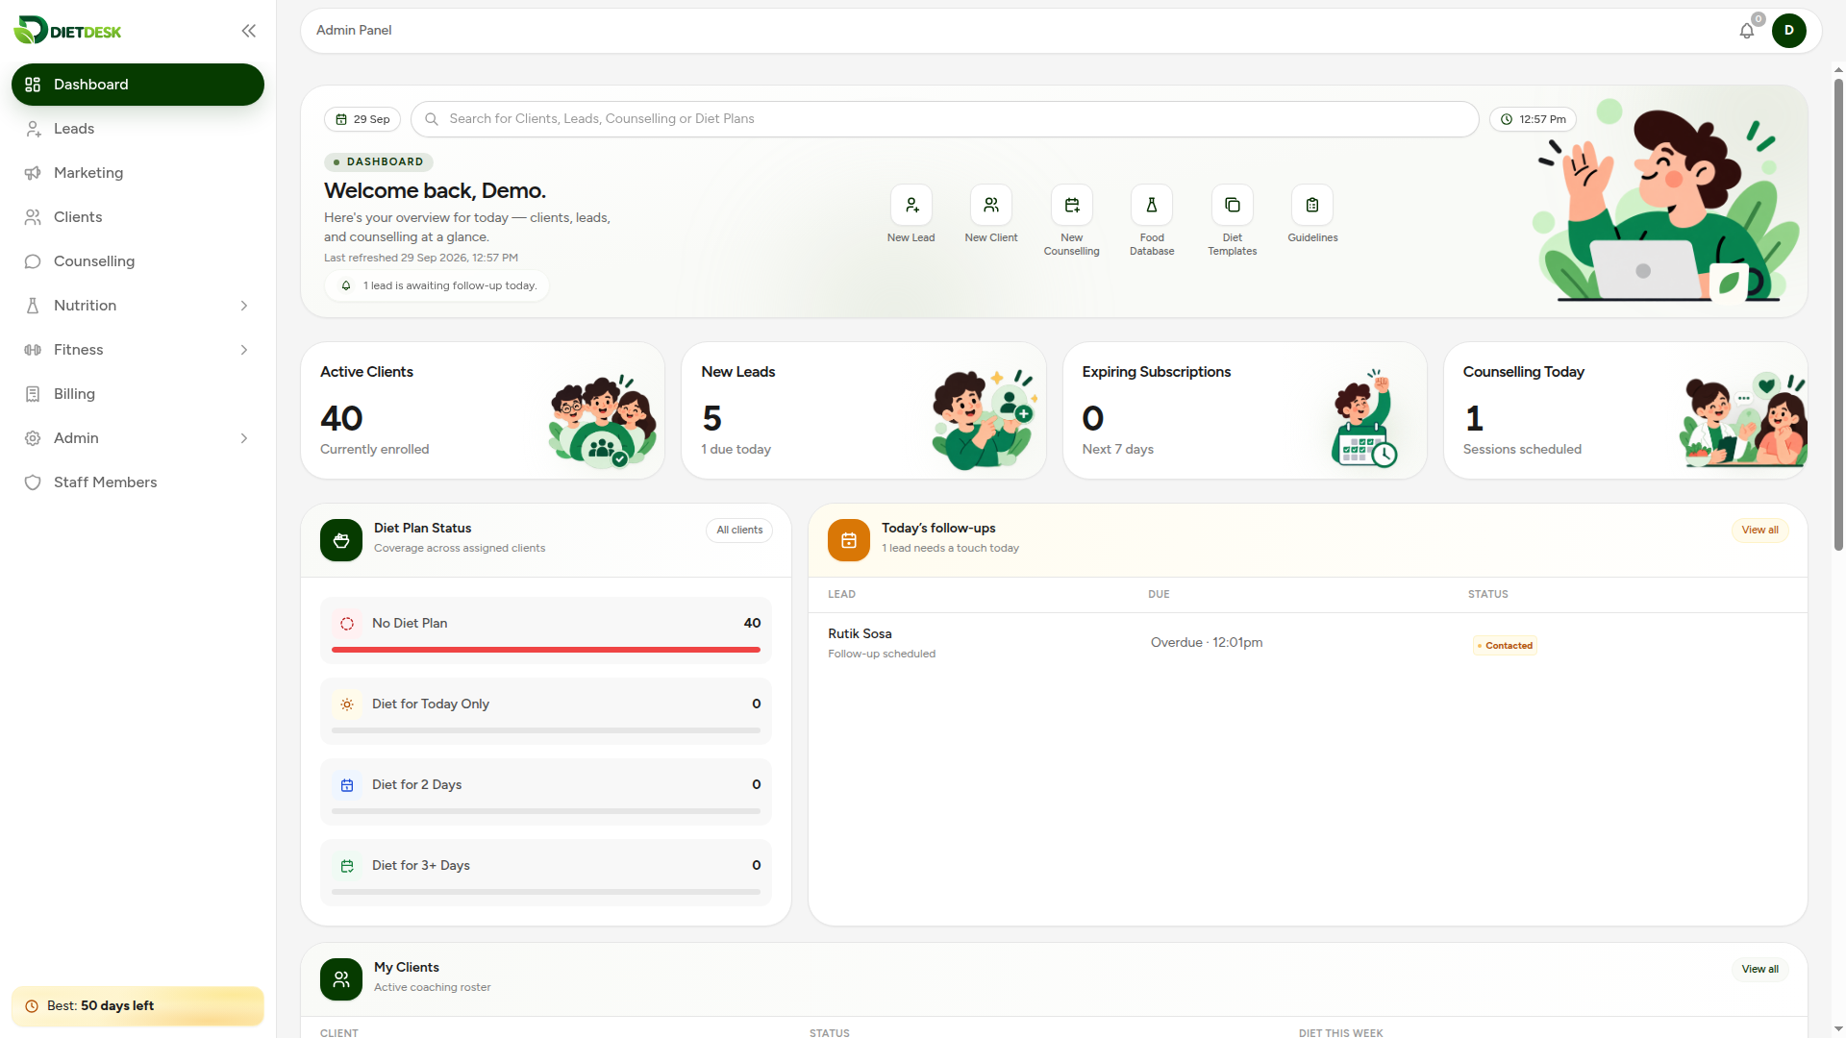The width and height of the screenshot is (1846, 1038).
Task: View all of today's follow-ups
Action: pyautogui.click(x=1759, y=530)
